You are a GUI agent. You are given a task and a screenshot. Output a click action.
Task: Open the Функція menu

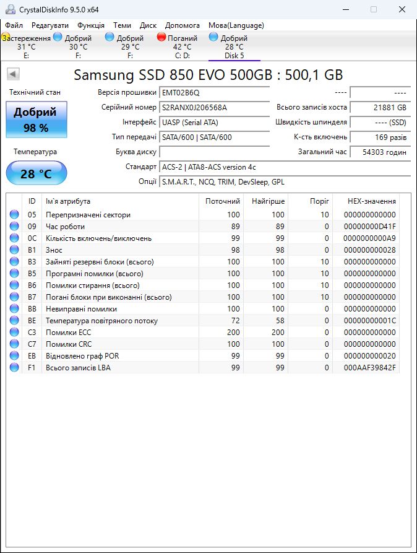[91, 25]
